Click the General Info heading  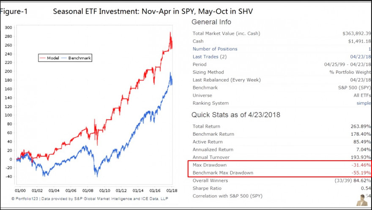(x=211, y=22)
